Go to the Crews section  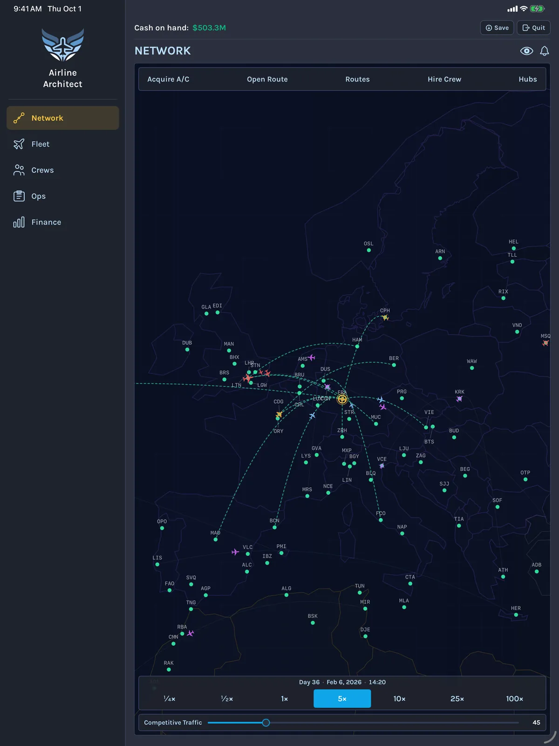tap(63, 170)
